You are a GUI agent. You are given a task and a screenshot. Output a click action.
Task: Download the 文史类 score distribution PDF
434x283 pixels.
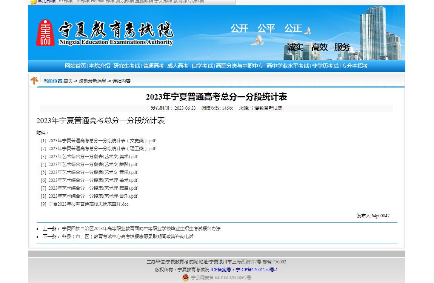102,141
